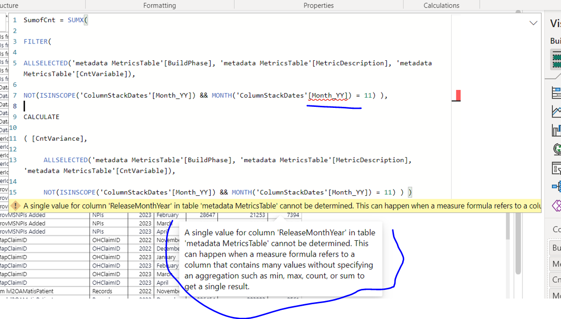Click MONTH function on line 15
Viewport: 561px width, 319px height.
[x=241, y=192]
